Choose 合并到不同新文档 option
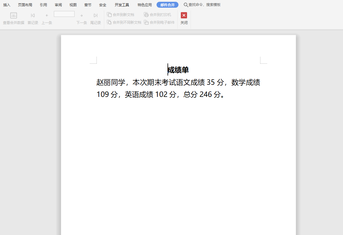This screenshot has height=235, width=343. tap(124, 22)
